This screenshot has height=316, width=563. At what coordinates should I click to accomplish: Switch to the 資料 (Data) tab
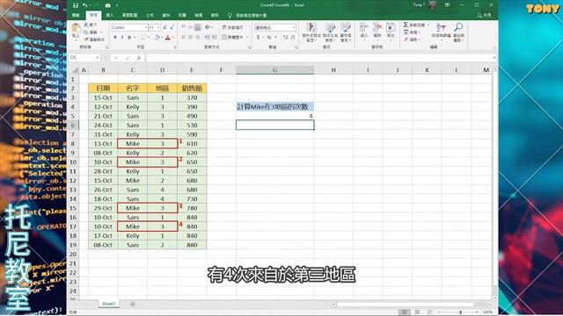(166, 16)
